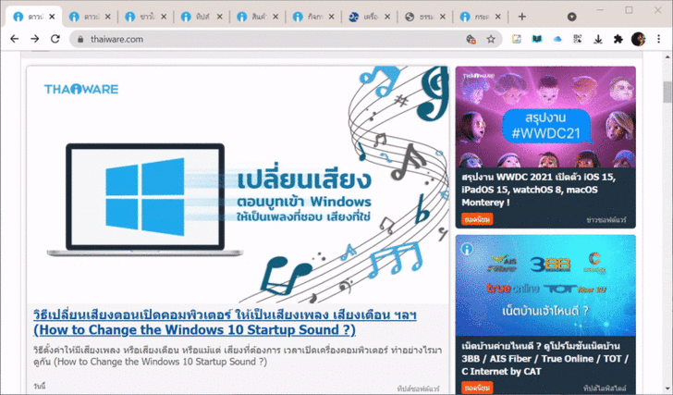Bookmark this page with the star
673x395 pixels.
pyautogui.click(x=491, y=40)
